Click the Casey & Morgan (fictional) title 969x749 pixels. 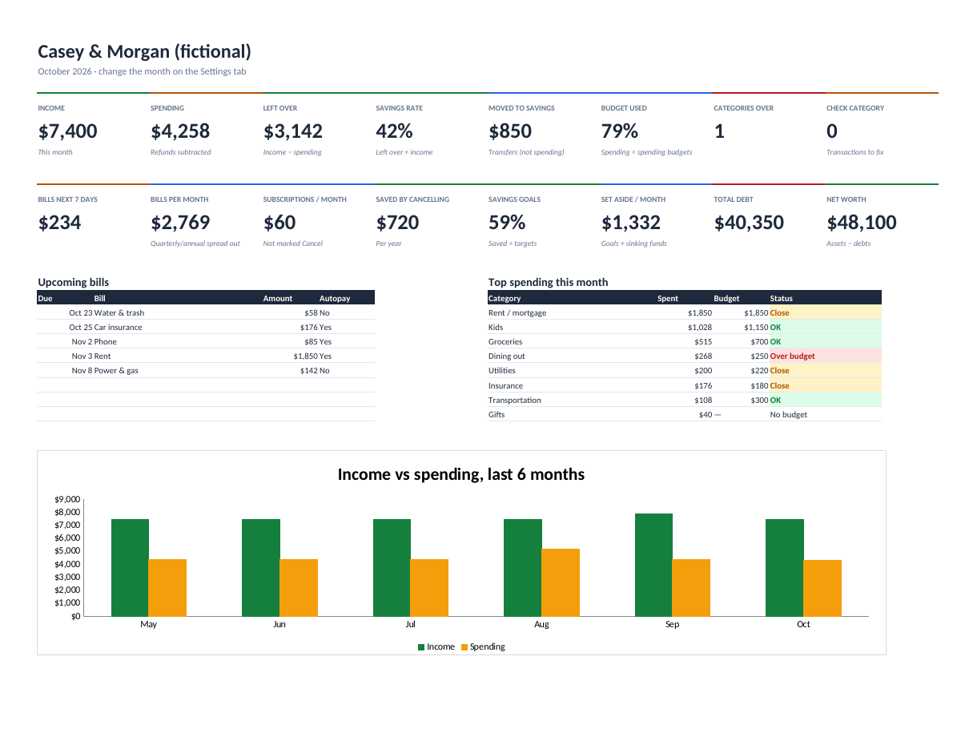(144, 52)
